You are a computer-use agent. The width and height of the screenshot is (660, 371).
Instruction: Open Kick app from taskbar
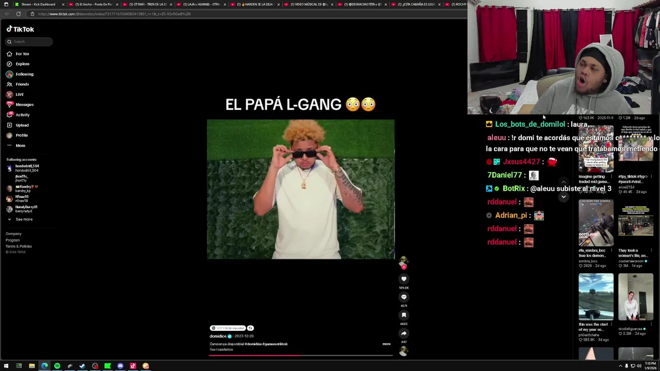tap(107, 366)
